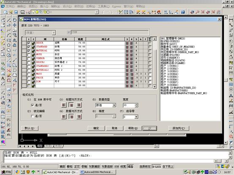Uncheck the MATERIAL row visibility checkbox
This screenshot has width=234, height=175.
(x=29, y=51)
